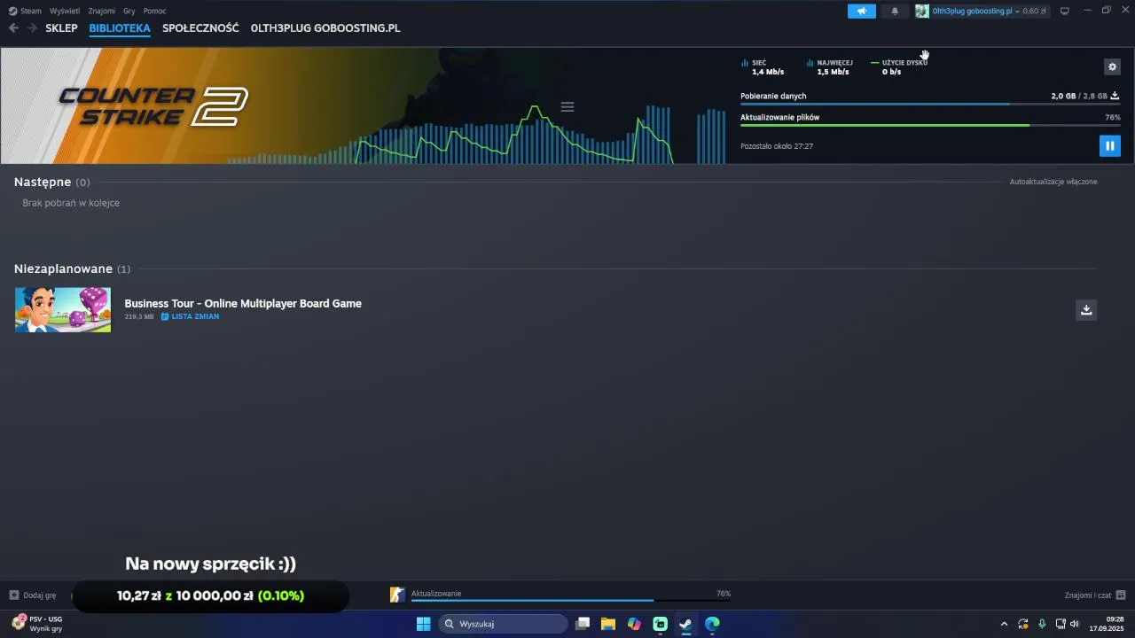Click the Pozostało około 27:27 text
The height and width of the screenshot is (638, 1135).
click(x=777, y=146)
